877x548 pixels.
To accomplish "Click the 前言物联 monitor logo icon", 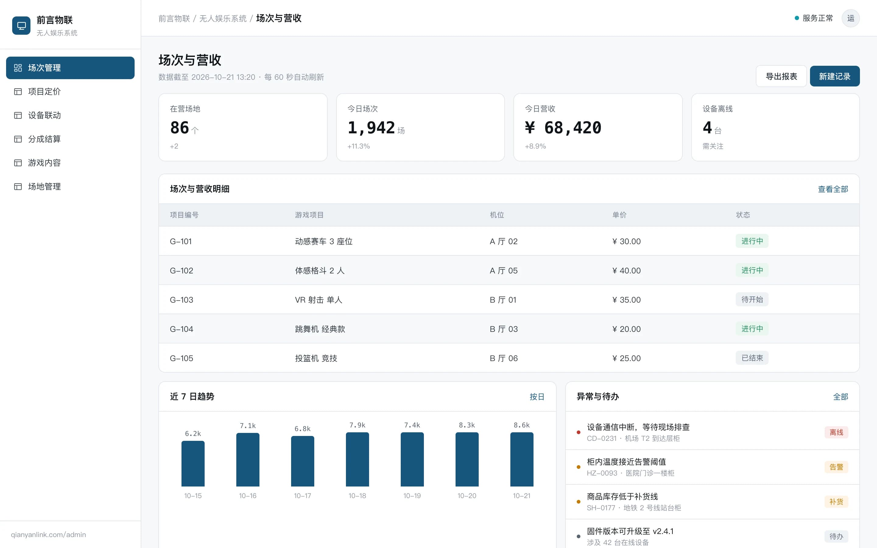I will pyautogui.click(x=21, y=26).
